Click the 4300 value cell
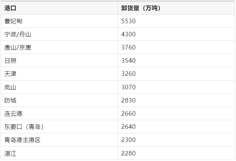 pos(176,34)
